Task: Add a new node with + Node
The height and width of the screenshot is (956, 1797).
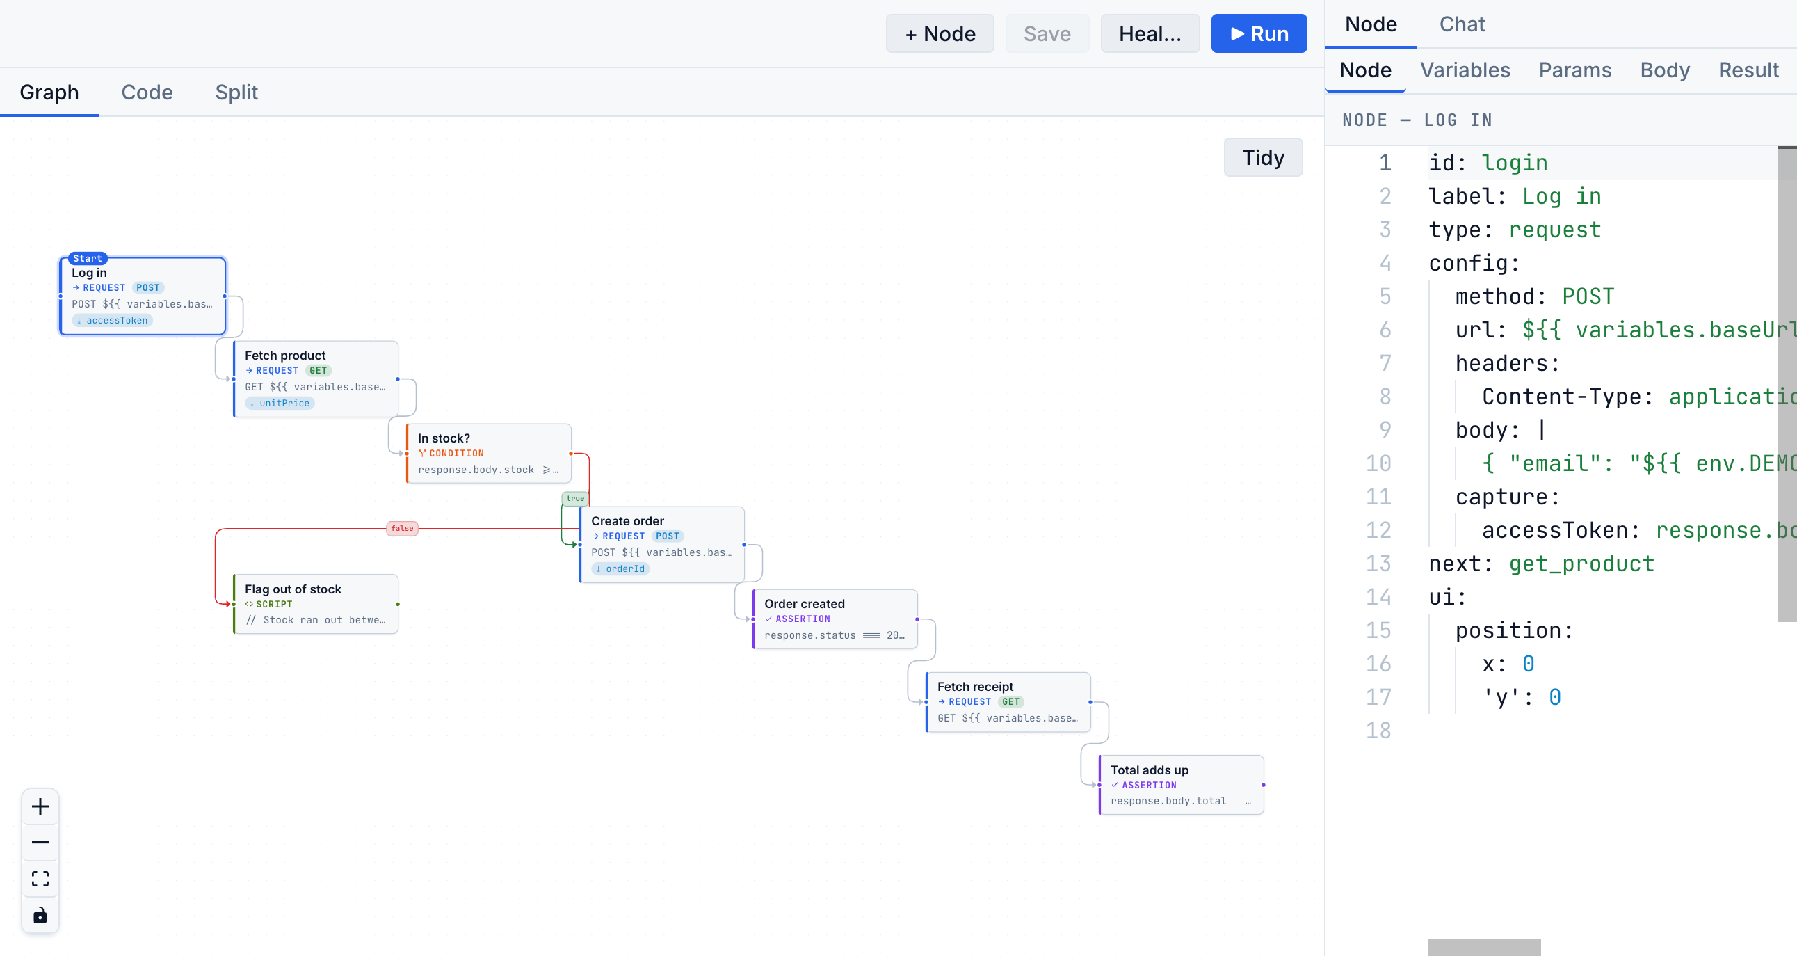Action: [940, 33]
